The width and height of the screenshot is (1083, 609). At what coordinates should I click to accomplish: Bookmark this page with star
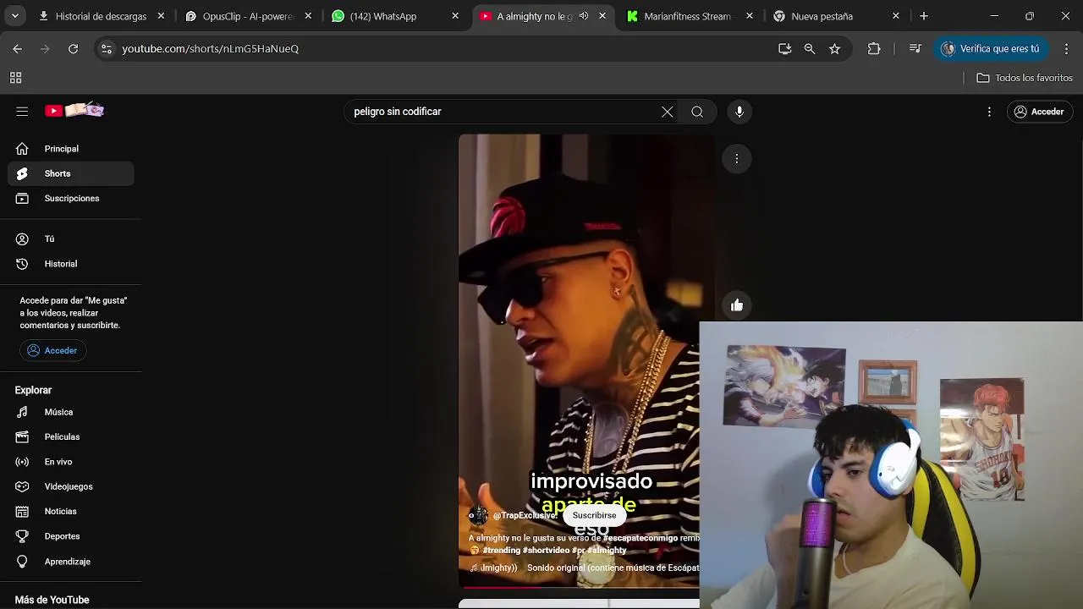point(834,49)
